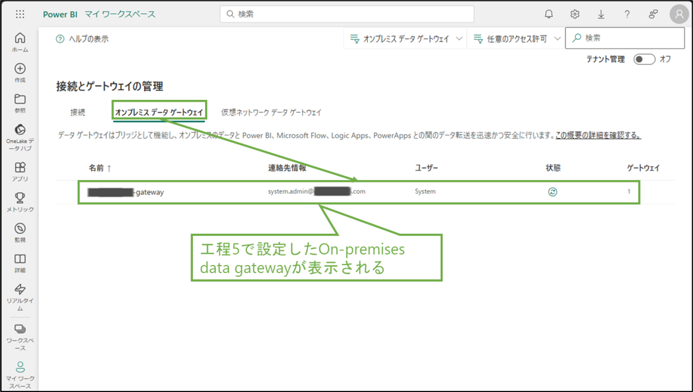
Task: Open the Learn (詳細) sidebar icon
Action: 20,263
